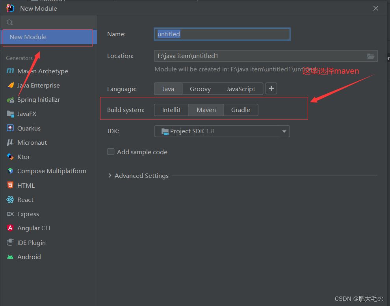Click the Spring Initializr leaf icon
390x306 pixels.
point(11,100)
